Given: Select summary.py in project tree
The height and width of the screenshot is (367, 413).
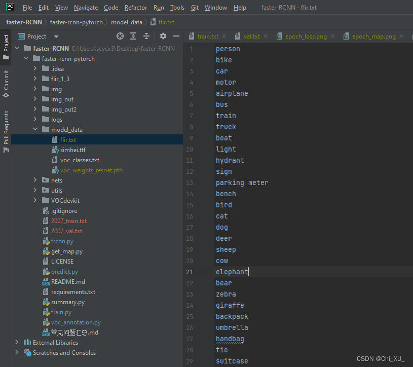Looking at the screenshot, I should [x=68, y=302].
